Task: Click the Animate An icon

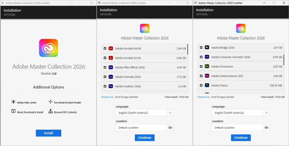Action: (111, 77)
